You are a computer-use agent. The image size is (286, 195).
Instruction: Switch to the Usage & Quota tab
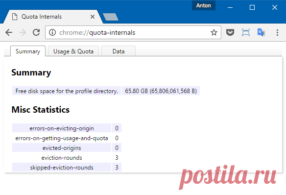click(x=73, y=51)
